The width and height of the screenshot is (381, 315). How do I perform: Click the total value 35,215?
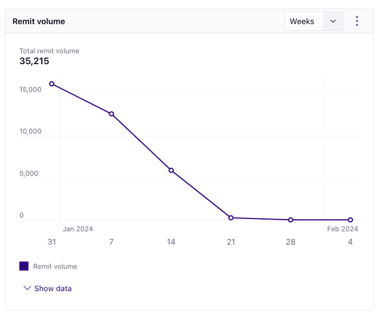pyautogui.click(x=34, y=61)
